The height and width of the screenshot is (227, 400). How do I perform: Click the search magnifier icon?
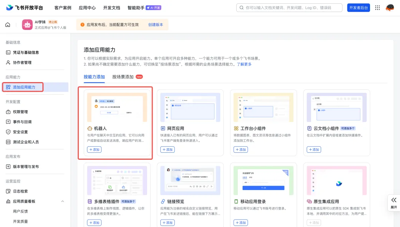click(x=241, y=8)
